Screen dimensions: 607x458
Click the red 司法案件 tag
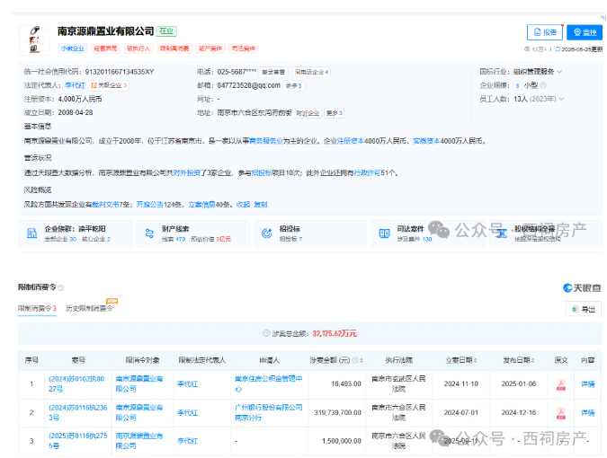click(x=243, y=48)
